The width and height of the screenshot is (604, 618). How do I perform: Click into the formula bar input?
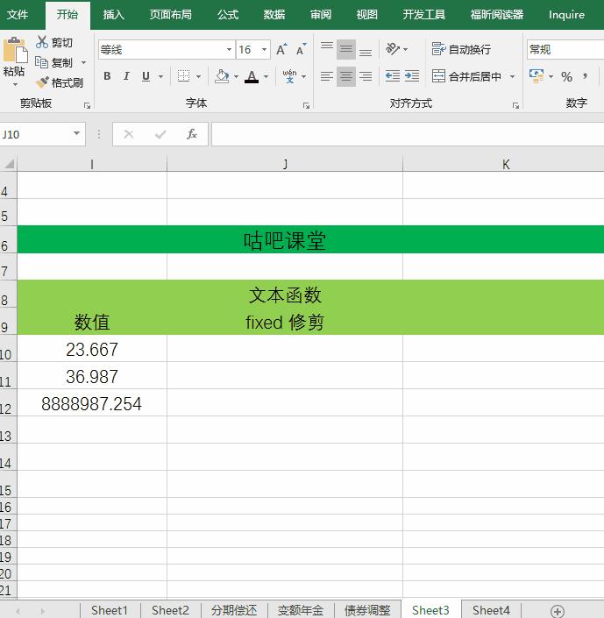(x=408, y=134)
